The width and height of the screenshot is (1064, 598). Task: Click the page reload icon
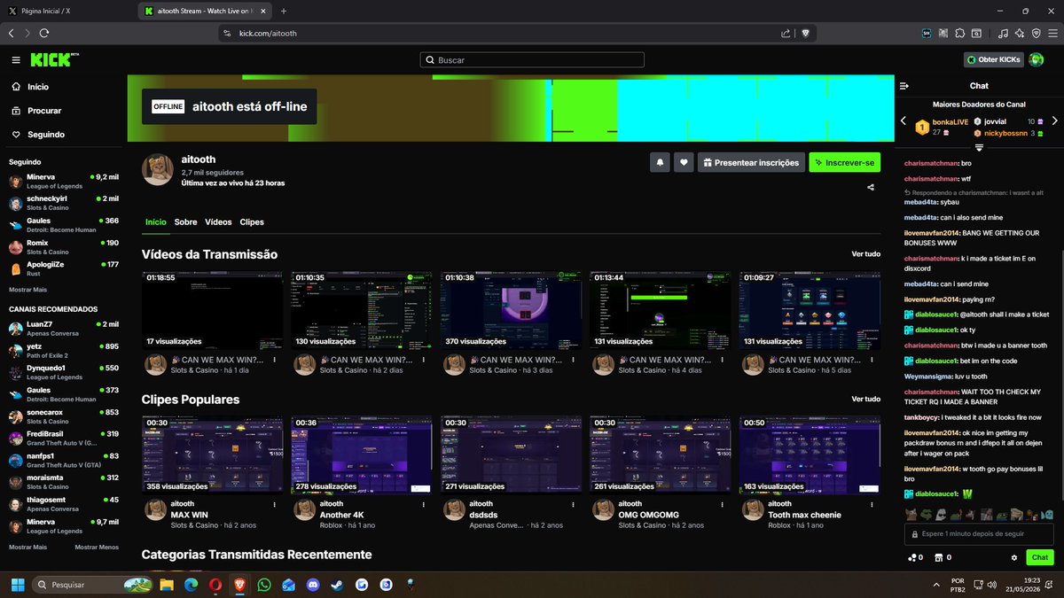(46, 33)
